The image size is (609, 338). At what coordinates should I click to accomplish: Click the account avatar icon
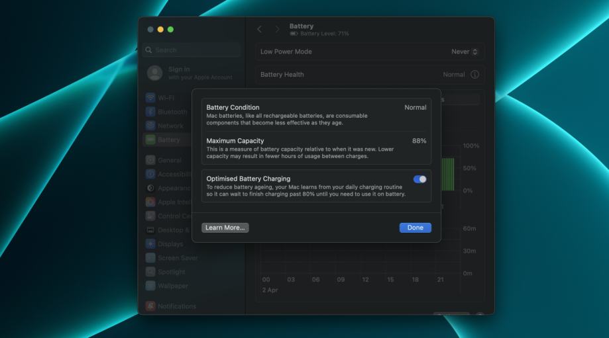(154, 73)
